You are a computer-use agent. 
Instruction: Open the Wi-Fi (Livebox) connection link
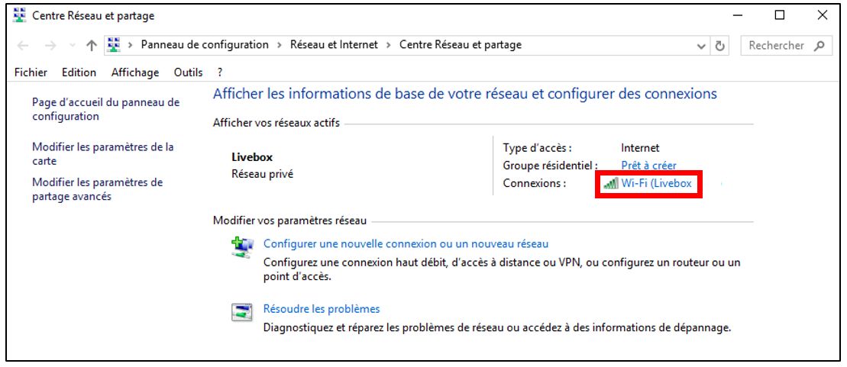pos(656,183)
